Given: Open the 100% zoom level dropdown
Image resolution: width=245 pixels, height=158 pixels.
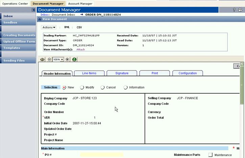Looking at the screenshot, I should point(58,59).
